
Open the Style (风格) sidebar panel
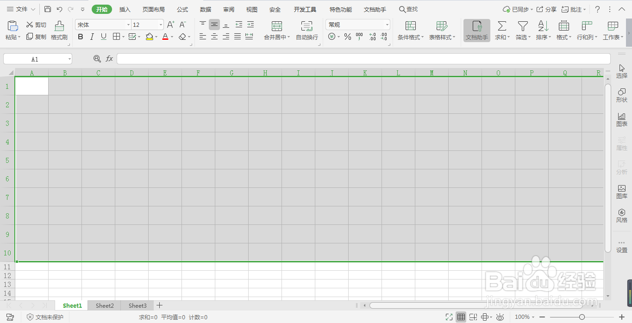tap(622, 216)
